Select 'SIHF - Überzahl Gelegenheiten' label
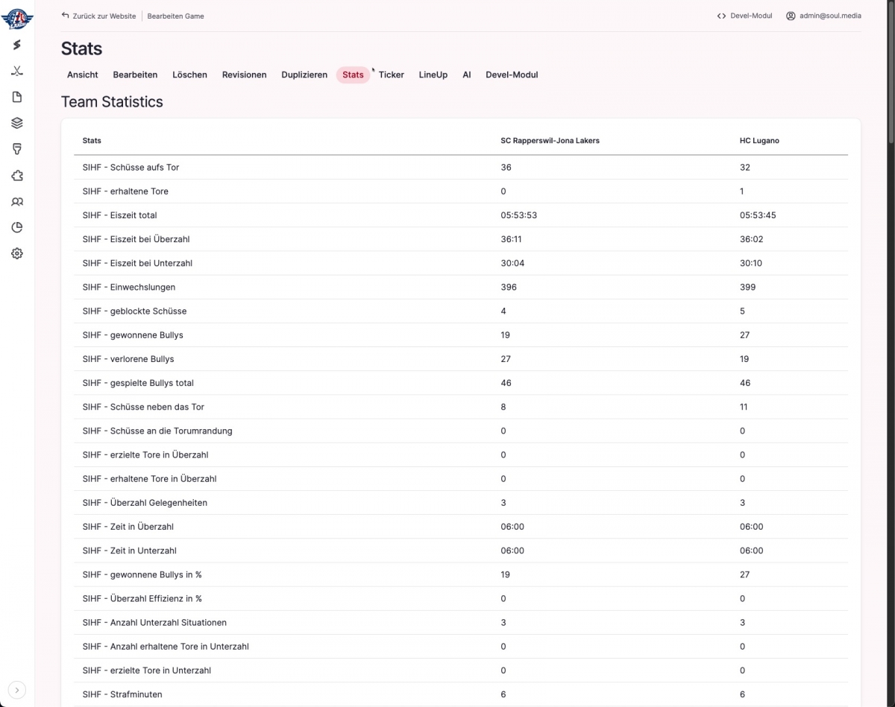Image resolution: width=895 pixels, height=707 pixels. pyautogui.click(x=145, y=502)
